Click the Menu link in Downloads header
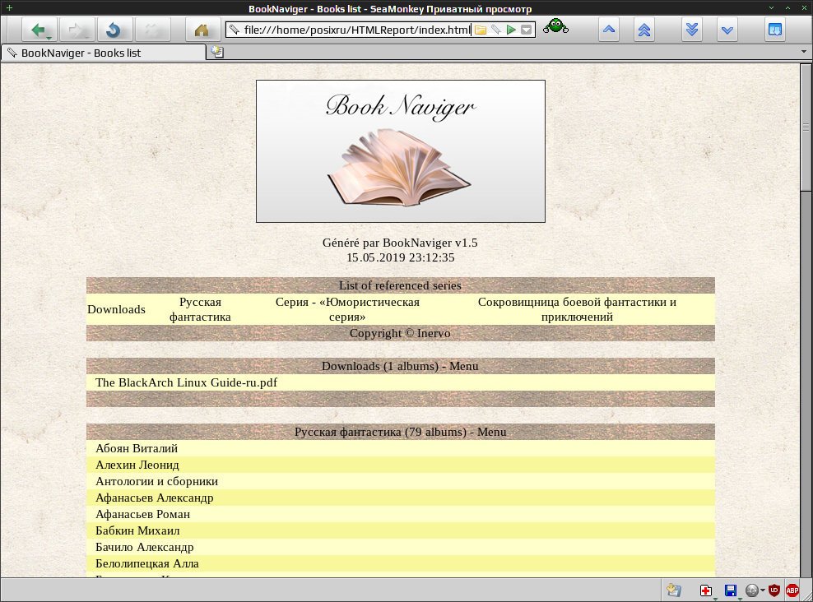813x602 pixels. point(463,366)
